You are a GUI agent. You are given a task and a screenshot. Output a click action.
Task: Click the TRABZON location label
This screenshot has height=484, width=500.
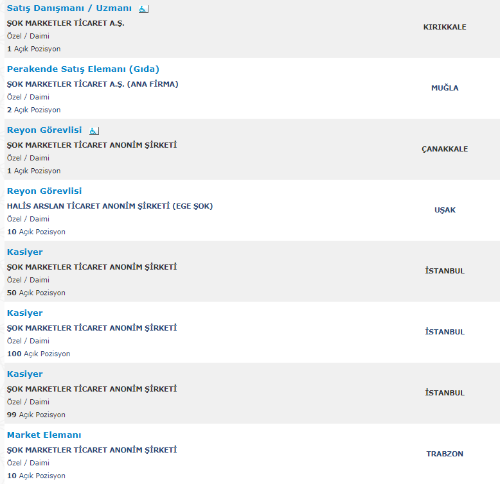pos(445,454)
